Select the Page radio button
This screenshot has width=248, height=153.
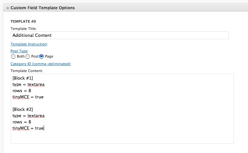[41, 56]
